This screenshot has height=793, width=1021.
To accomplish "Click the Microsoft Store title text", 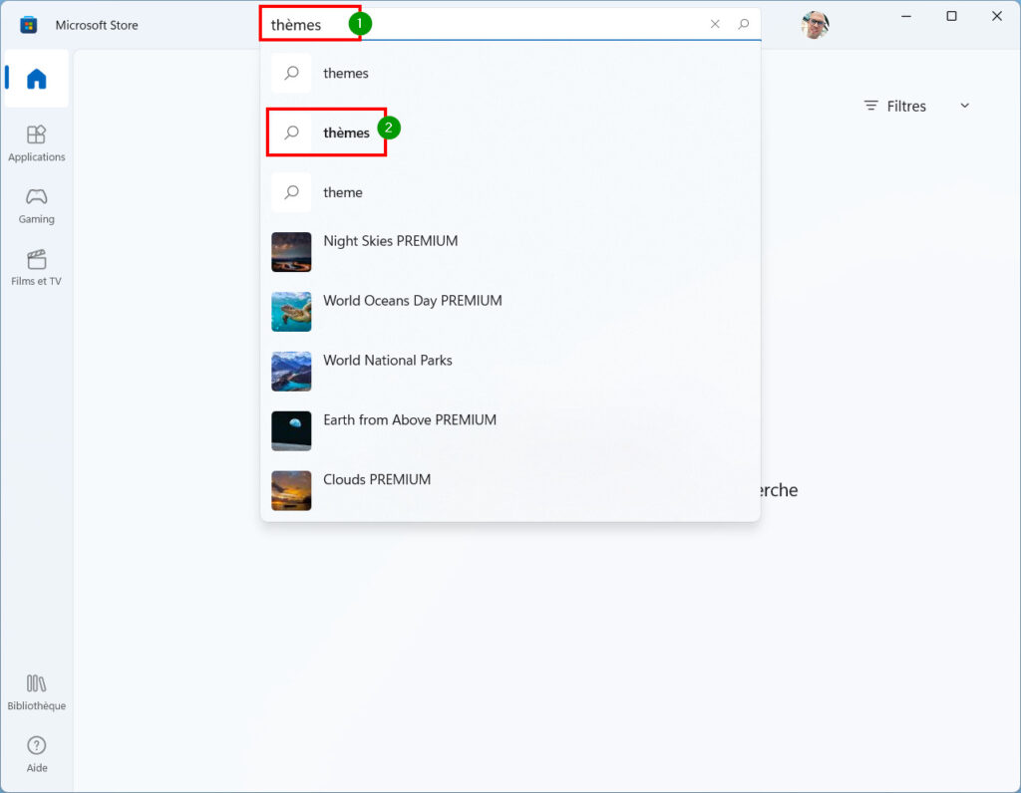I will tap(97, 25).
